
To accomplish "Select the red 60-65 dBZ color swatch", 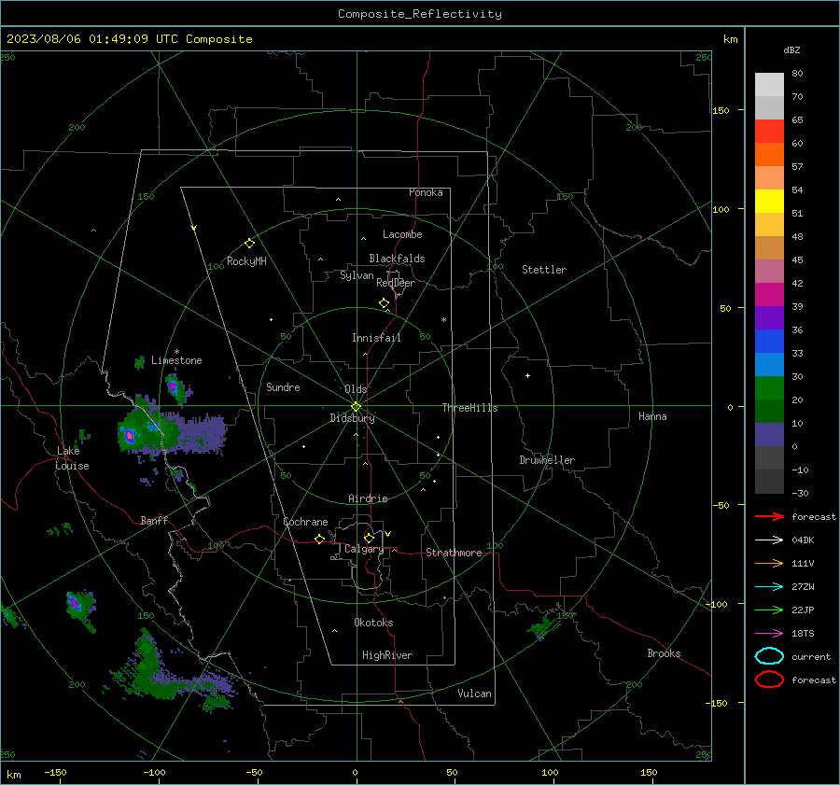I will pyautogui.click(x=769, y=132).
